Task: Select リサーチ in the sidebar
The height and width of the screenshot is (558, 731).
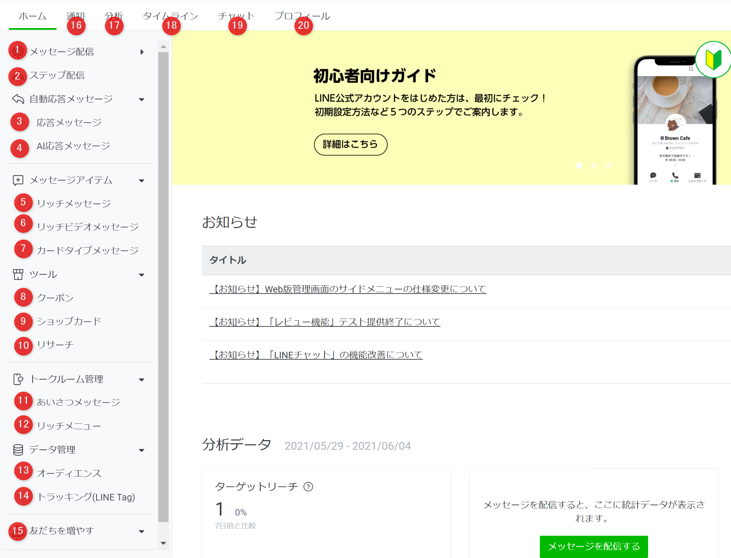Action: tap(55, 345)
